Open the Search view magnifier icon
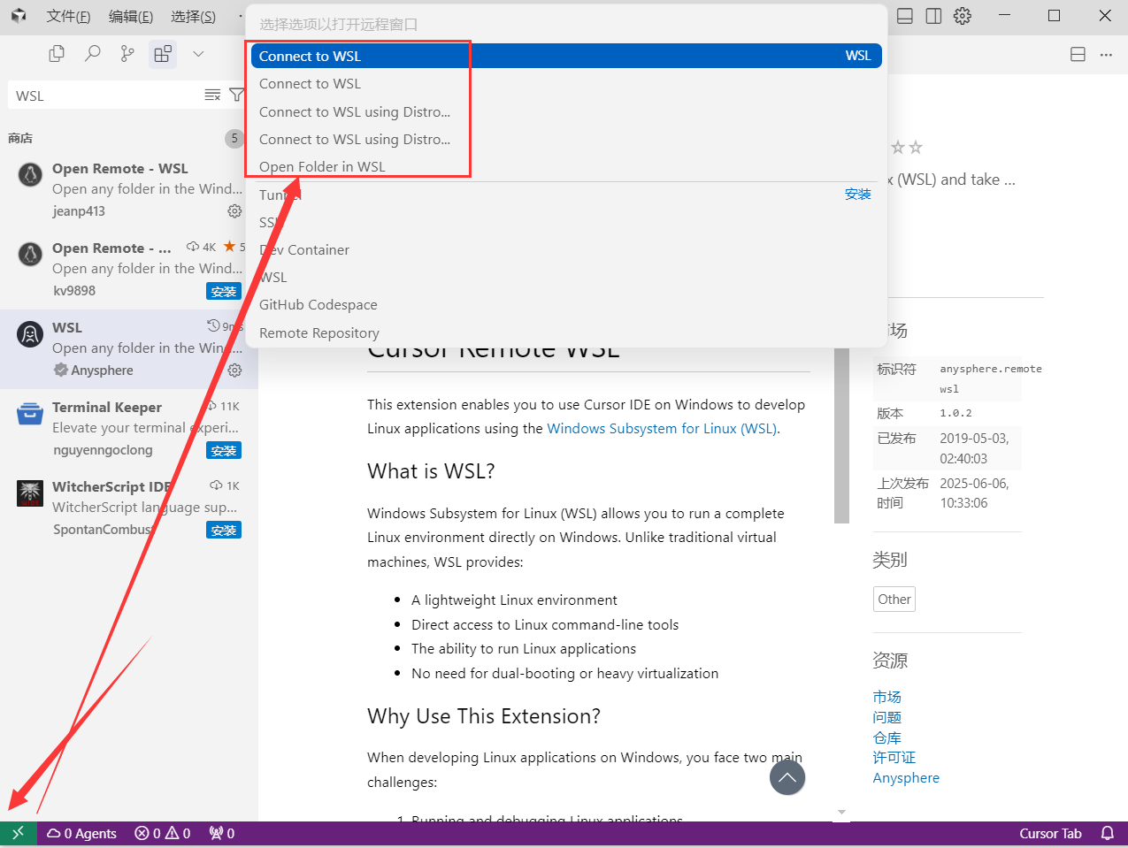The image size is (1128, 848). [92, 54]
